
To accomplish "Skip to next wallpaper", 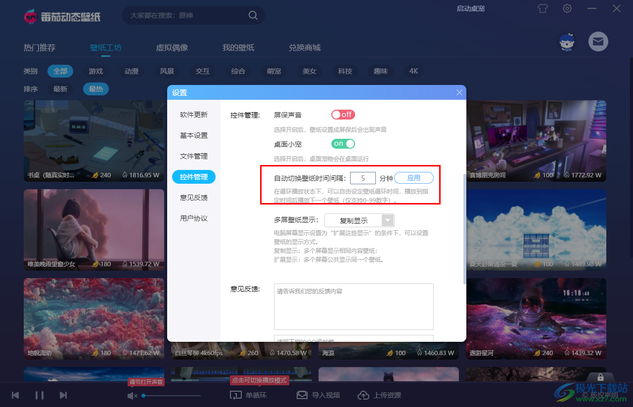I will (x=63, y=395).
